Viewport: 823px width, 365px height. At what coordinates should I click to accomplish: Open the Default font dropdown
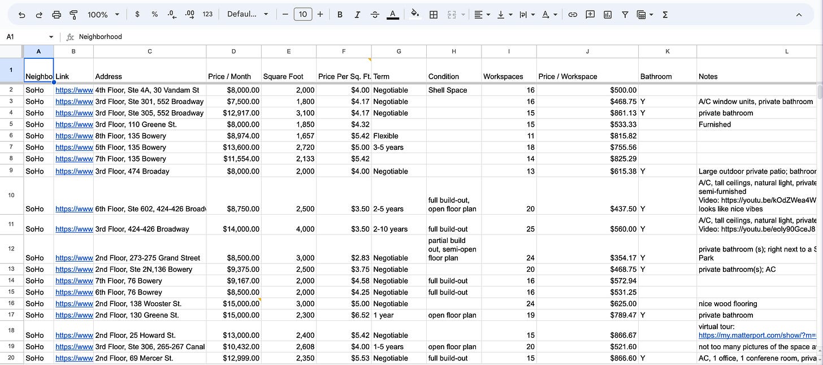pyautogui.click(x=248, y=15)
